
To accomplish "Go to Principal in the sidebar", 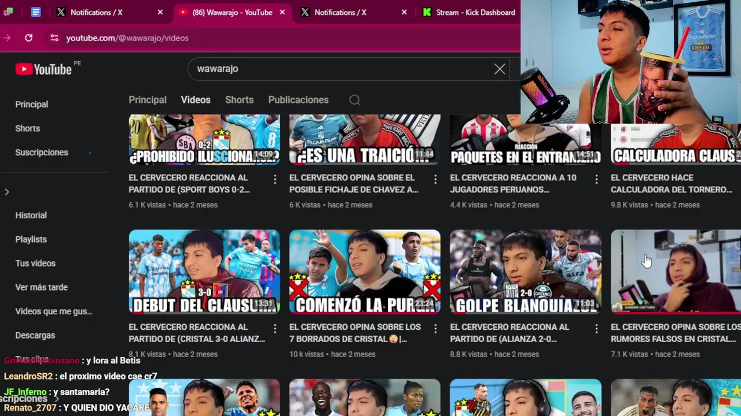I will coord(32,105).
